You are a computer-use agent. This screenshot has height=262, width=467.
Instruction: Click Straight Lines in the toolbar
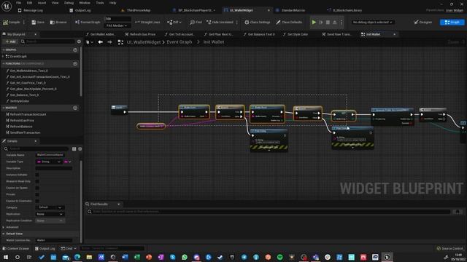[x=147, y=23]
